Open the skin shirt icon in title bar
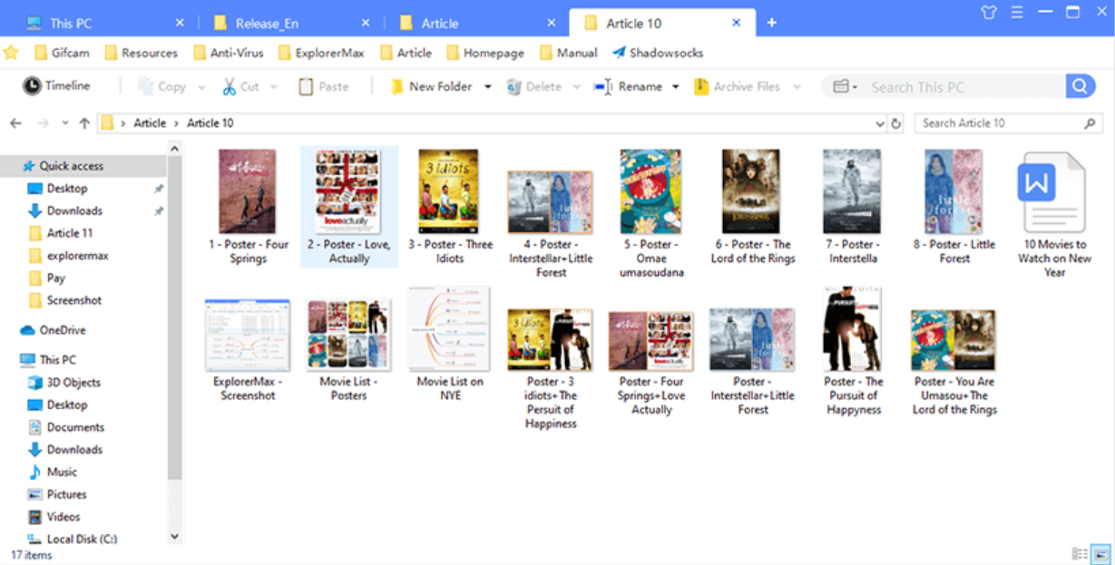 [988, 12]
